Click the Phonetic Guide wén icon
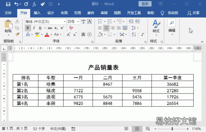 [83, 21]
